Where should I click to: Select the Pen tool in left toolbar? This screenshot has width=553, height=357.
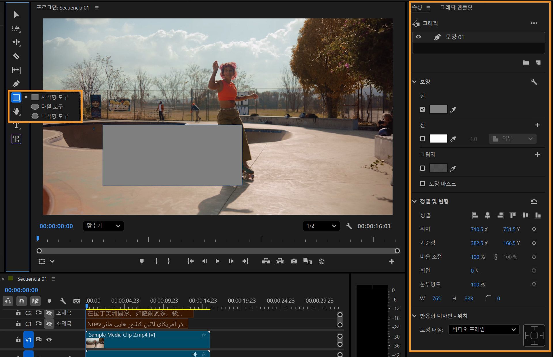16,84
